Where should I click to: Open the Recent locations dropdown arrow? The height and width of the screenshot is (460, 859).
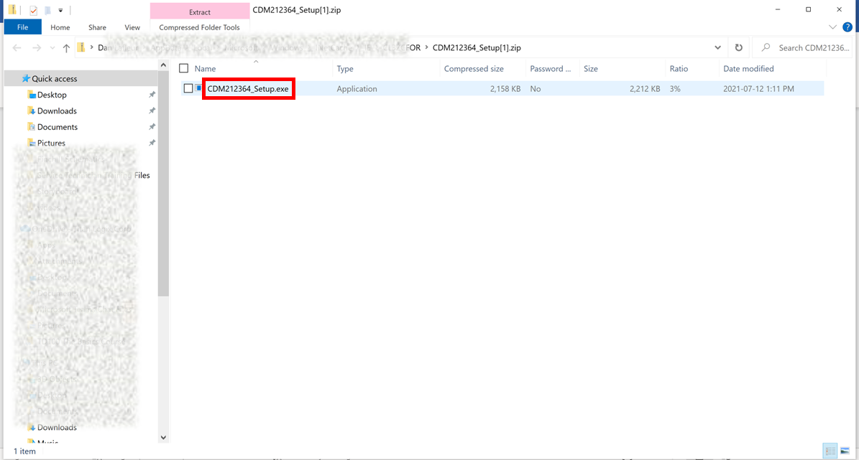click(x=52, y=48)
